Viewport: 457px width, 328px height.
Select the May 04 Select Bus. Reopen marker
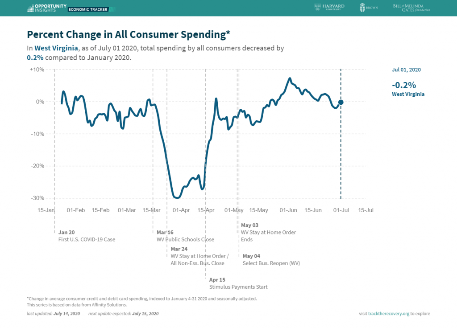271,260
